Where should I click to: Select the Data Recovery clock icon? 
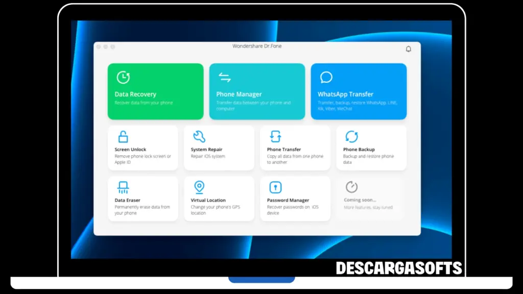coord(123,77)
